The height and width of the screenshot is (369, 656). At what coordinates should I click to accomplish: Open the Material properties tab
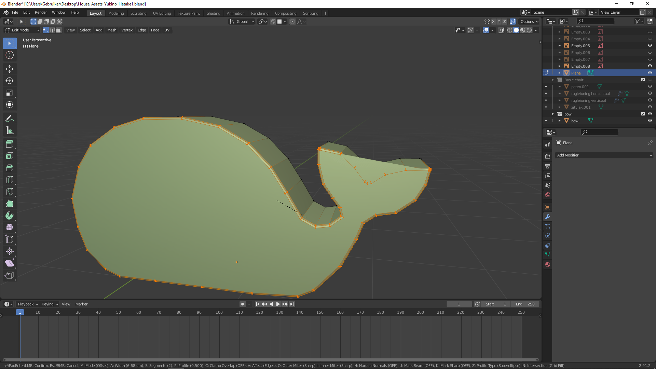click(x=548, y=264)
